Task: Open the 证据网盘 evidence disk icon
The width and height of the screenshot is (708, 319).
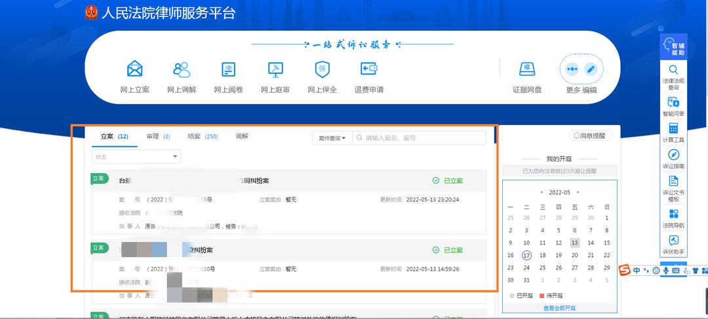Action: pyautogui.click(x=527, y=69)
